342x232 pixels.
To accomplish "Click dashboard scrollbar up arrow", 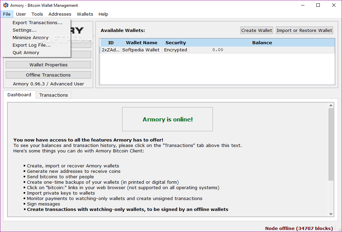I will [331, 105].
